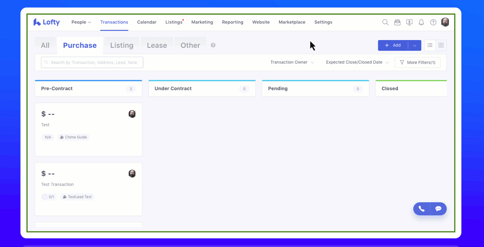Open More Filters(1) button
The height and width of the screenshot is (247, 484).
tap(417, 62)
